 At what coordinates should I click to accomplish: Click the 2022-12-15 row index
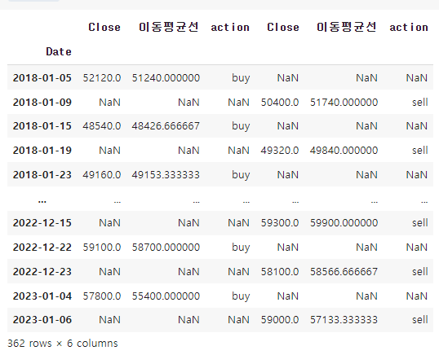[x=42, y=223]
